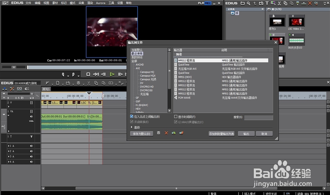Mute audio track 4 A
Viewport: 330px width, 195px height.
[31, 162]
